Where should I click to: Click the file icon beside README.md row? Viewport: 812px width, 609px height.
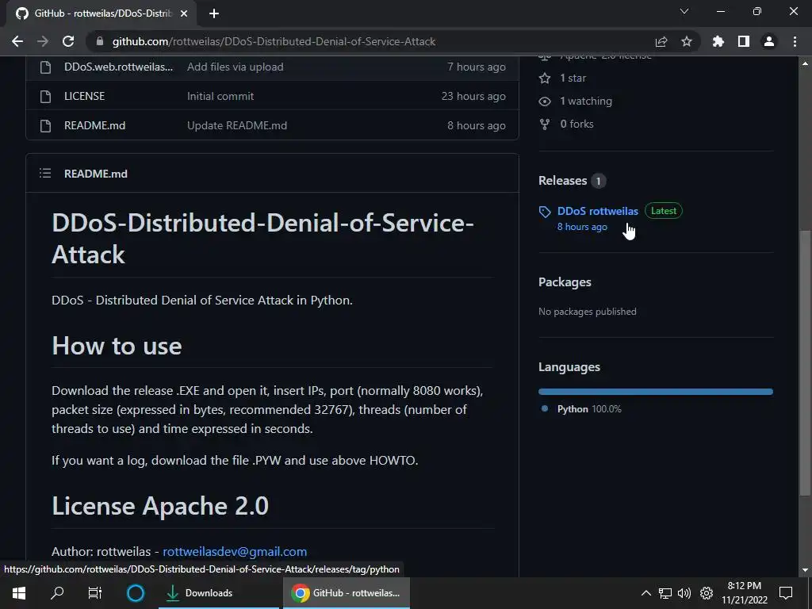pyautogui.click(x=45, y=125)
